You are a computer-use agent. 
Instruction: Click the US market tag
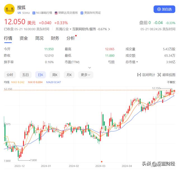[19, 13]
